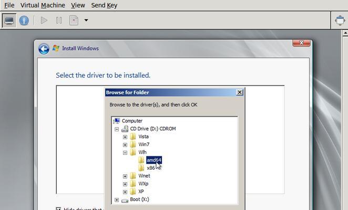This screenshot has height=210, width=348.
Task: Select the amd64 folder
Action: coord(154,160)
